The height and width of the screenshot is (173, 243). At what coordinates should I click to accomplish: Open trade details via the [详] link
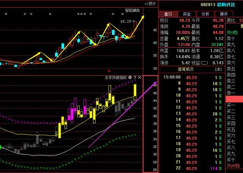click(218, 70)
